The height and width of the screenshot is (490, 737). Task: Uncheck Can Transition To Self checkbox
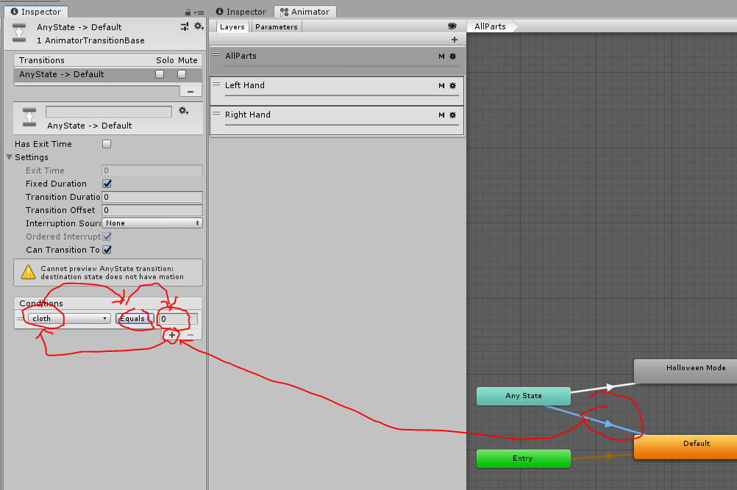(107, 250)
